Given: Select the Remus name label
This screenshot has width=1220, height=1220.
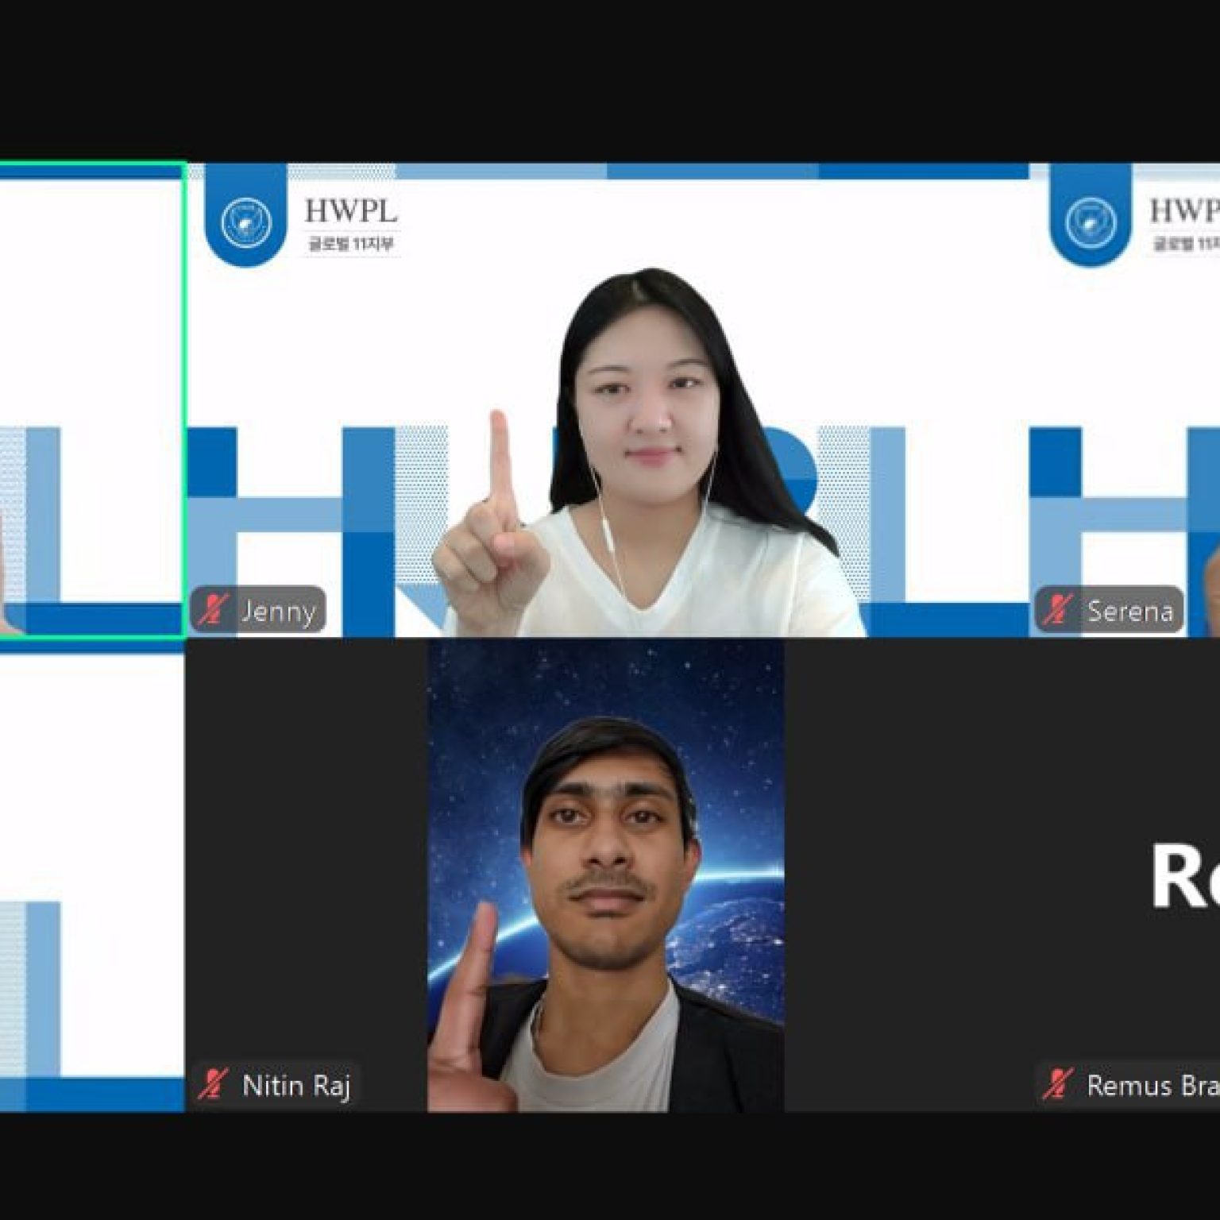Looking at the screenshot, I should [x=1152, y=1084].
